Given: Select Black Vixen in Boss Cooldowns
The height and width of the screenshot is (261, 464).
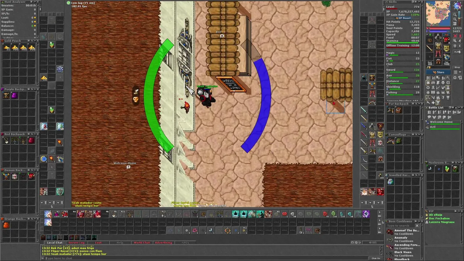Looking at the screenshot, I should (403, 254).
